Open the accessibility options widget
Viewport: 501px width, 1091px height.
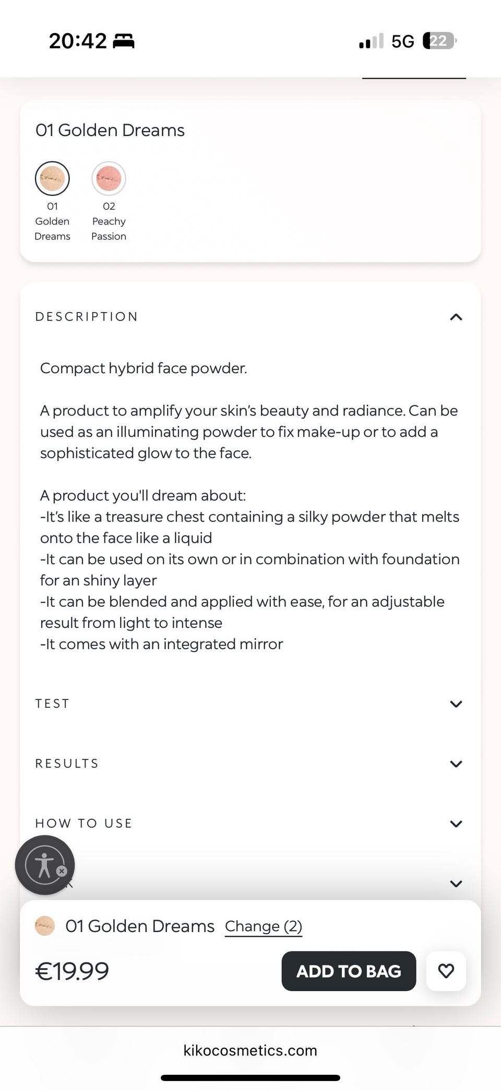43,865
